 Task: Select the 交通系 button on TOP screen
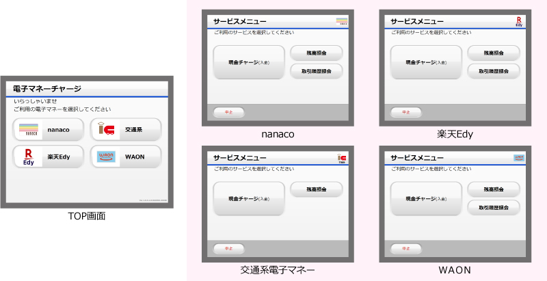(126, 129)
